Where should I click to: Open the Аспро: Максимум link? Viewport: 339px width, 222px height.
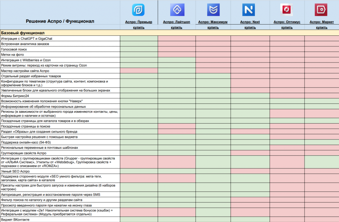(x=213, y=22)
